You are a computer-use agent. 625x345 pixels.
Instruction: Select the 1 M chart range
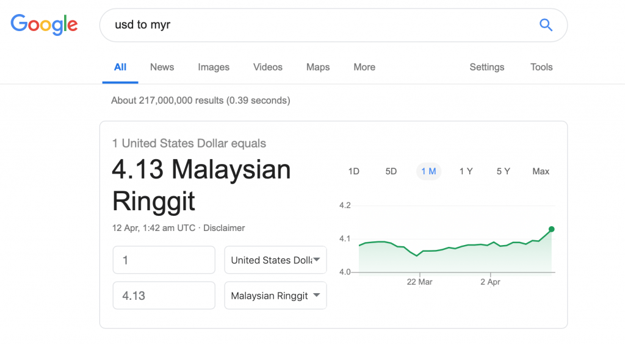[x=428, y=171]
